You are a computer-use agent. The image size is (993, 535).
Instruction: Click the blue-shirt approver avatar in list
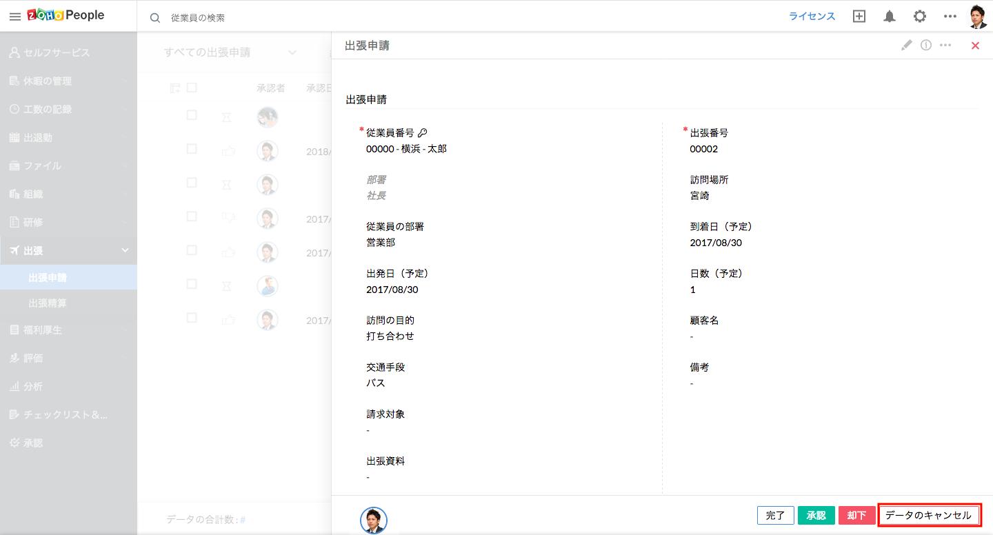click(268, 286)
